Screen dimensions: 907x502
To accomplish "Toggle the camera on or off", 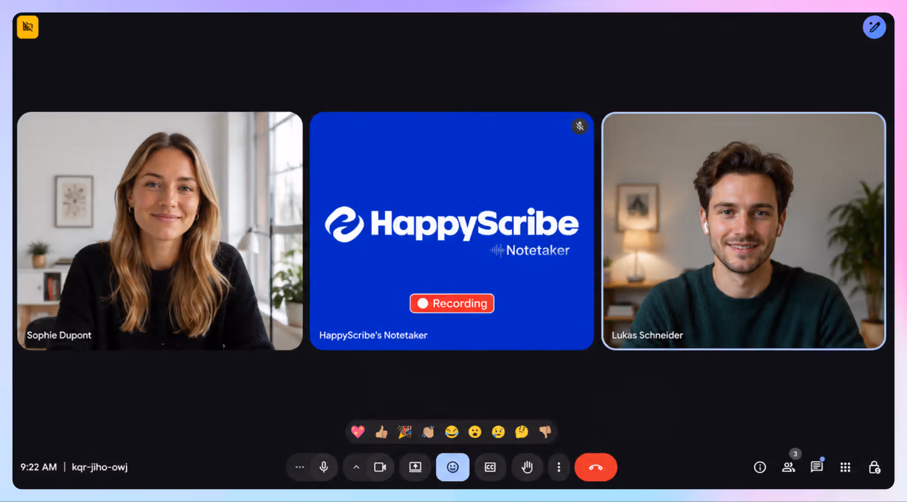I will (x=380, y=467).
